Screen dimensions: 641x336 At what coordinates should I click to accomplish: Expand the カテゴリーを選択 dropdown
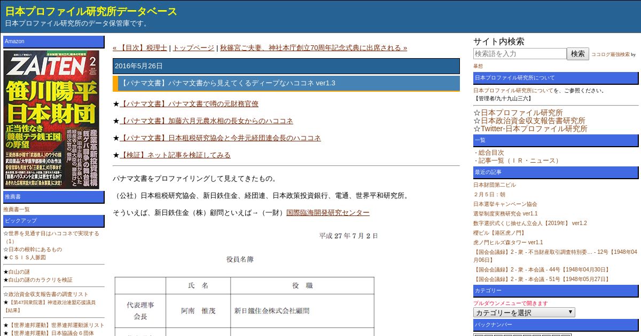(524, 313)
